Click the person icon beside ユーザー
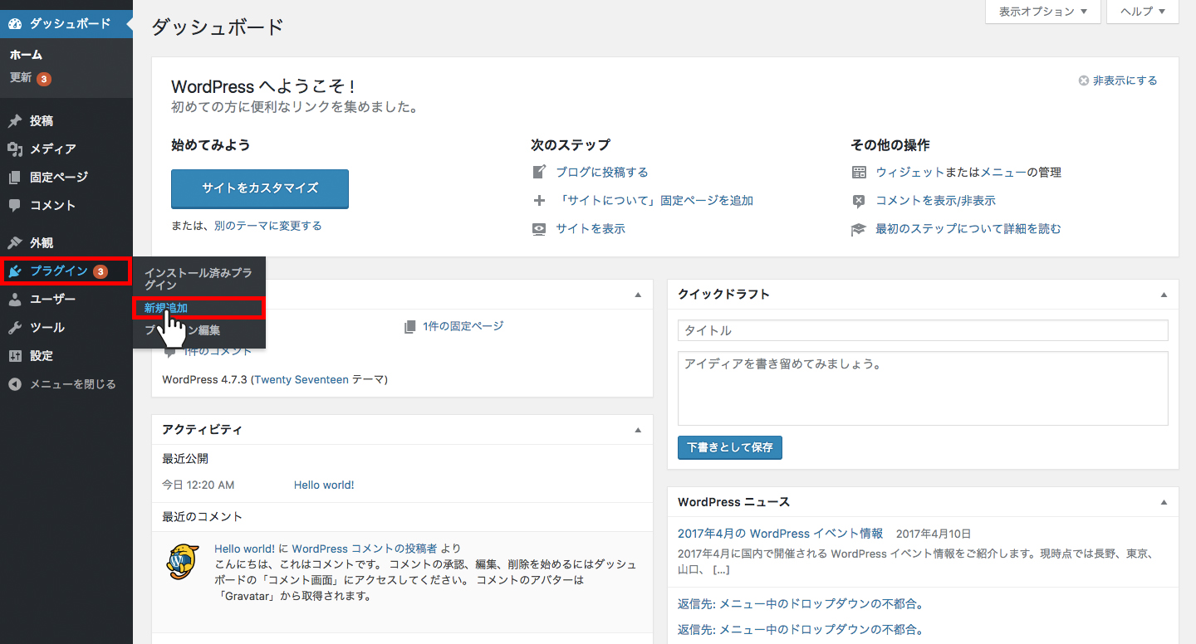 coord(15,300)
